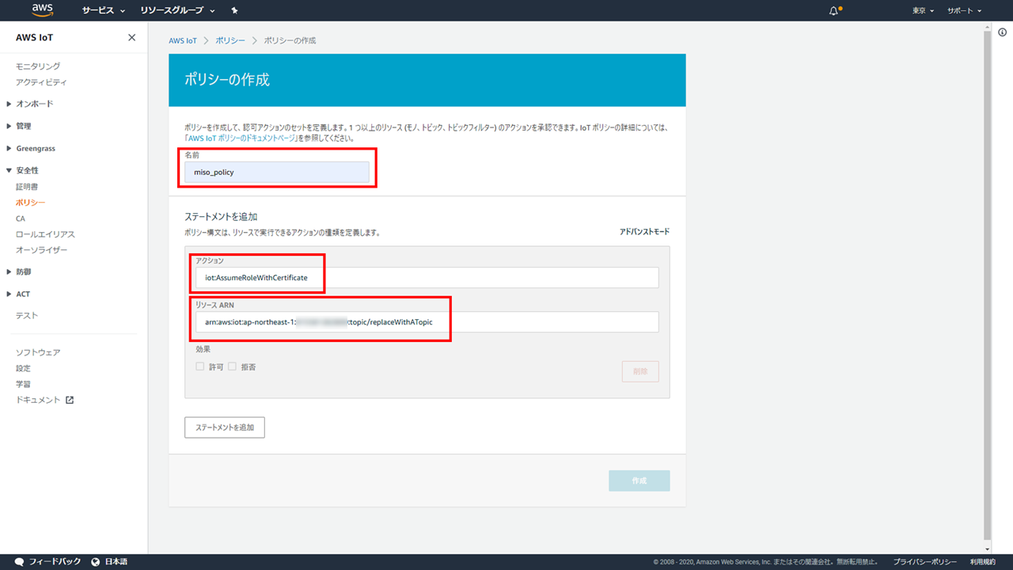Click the ステートメントを追加 button
Screen dimensions: 1013x570
point(225,427)
